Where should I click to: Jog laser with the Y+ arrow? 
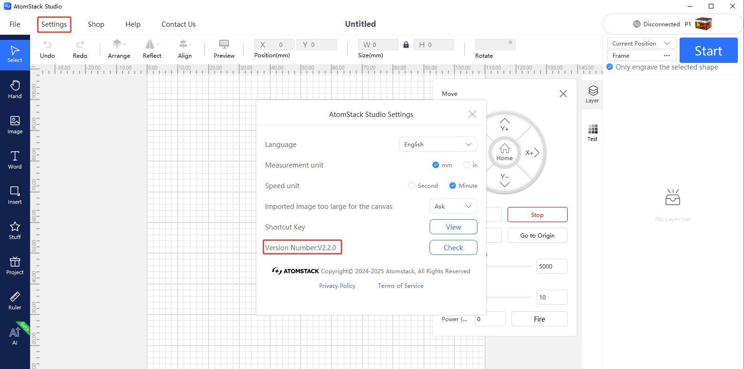[x=505, y=125]
